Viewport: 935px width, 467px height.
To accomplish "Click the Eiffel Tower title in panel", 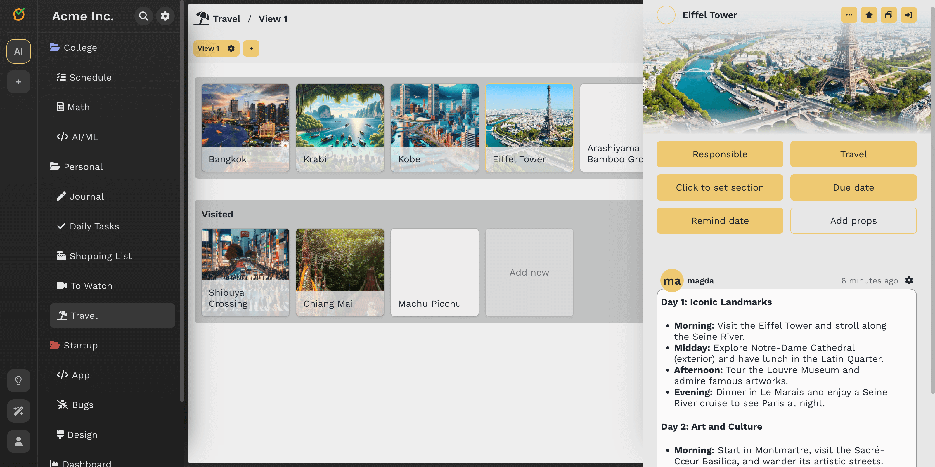I will tap(710, 15).
